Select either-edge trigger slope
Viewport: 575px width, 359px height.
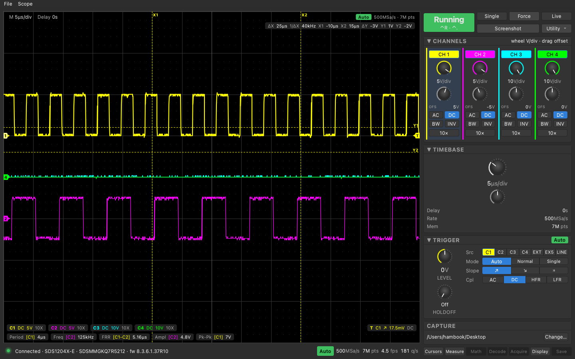coord(553,270)
